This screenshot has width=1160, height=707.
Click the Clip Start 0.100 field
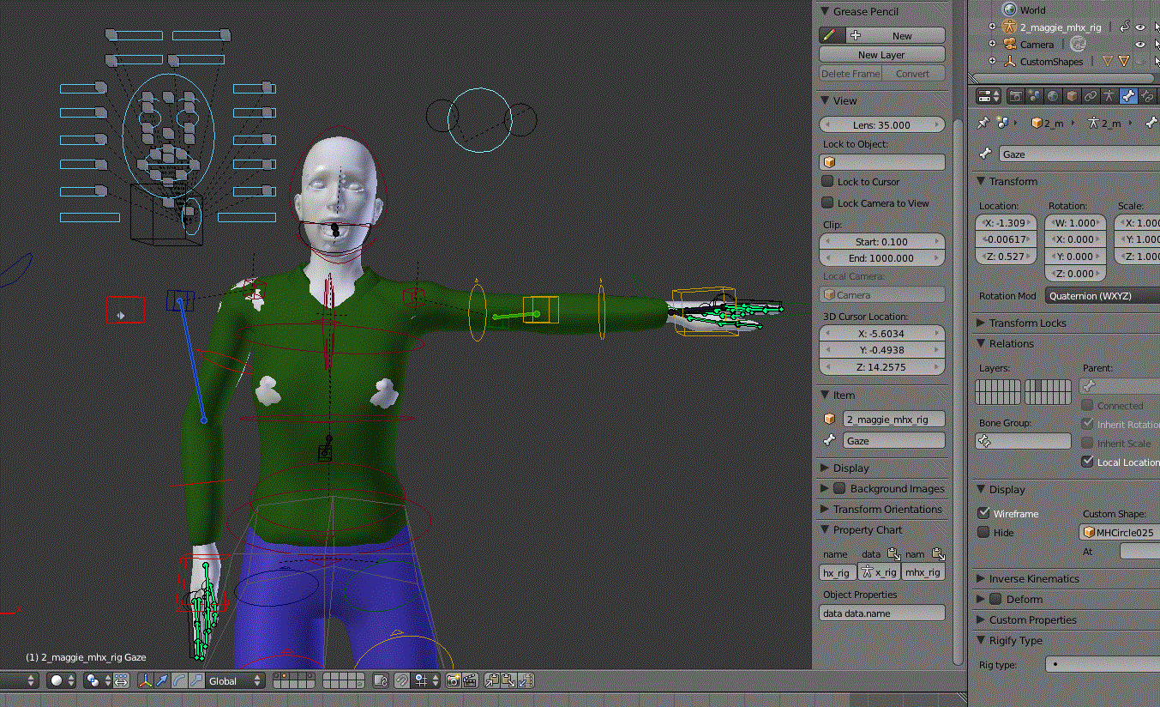(882, 241)
